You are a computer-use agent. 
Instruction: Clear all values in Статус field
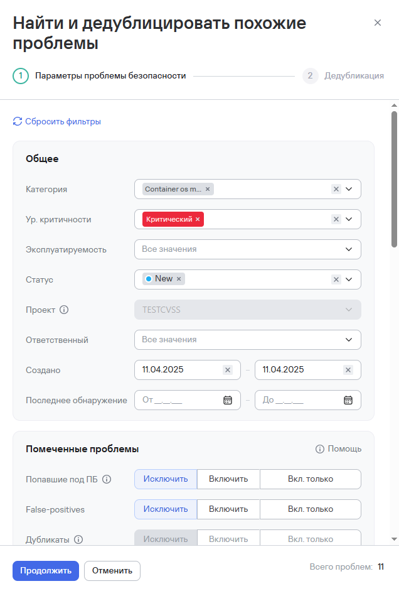(x=336, y=279)
